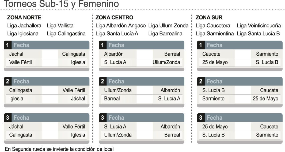Select Albardón in Zona Centro Fecha 1
The image size is (285, 152).
pyautogui.click(x=114, y=54)
